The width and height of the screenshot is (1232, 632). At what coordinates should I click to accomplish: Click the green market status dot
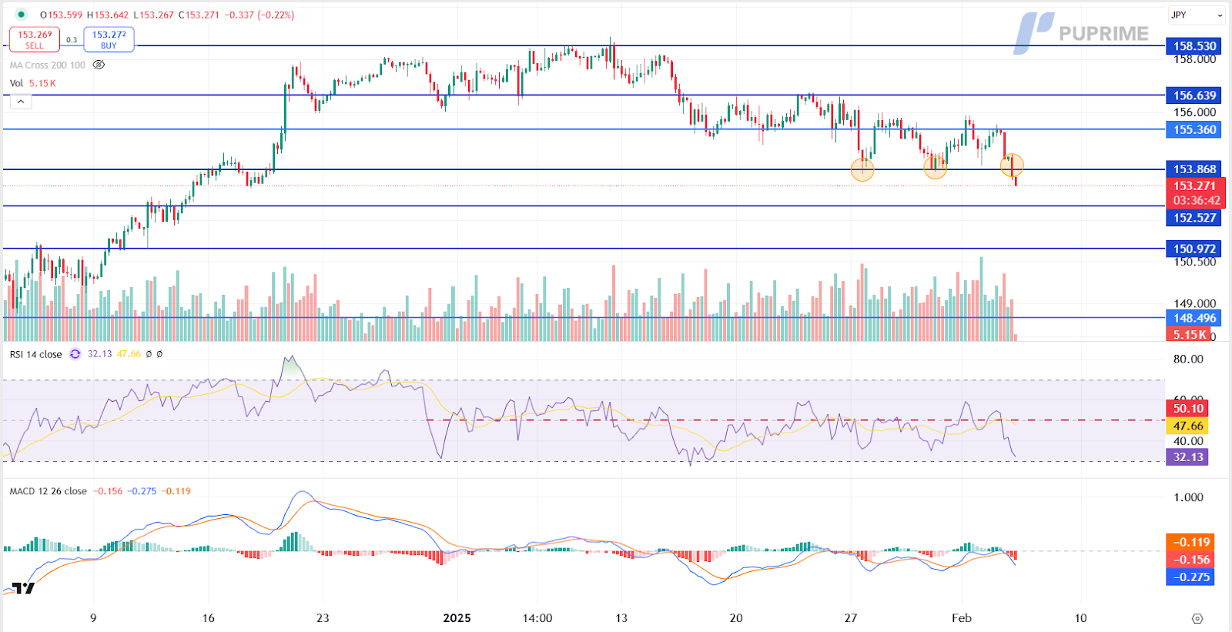click(21, 15)
